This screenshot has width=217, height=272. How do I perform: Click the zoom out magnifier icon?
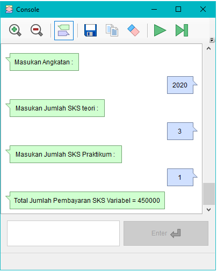[37, 31]
